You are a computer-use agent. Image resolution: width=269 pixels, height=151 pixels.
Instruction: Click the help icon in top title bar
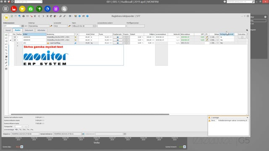(225, 2)
